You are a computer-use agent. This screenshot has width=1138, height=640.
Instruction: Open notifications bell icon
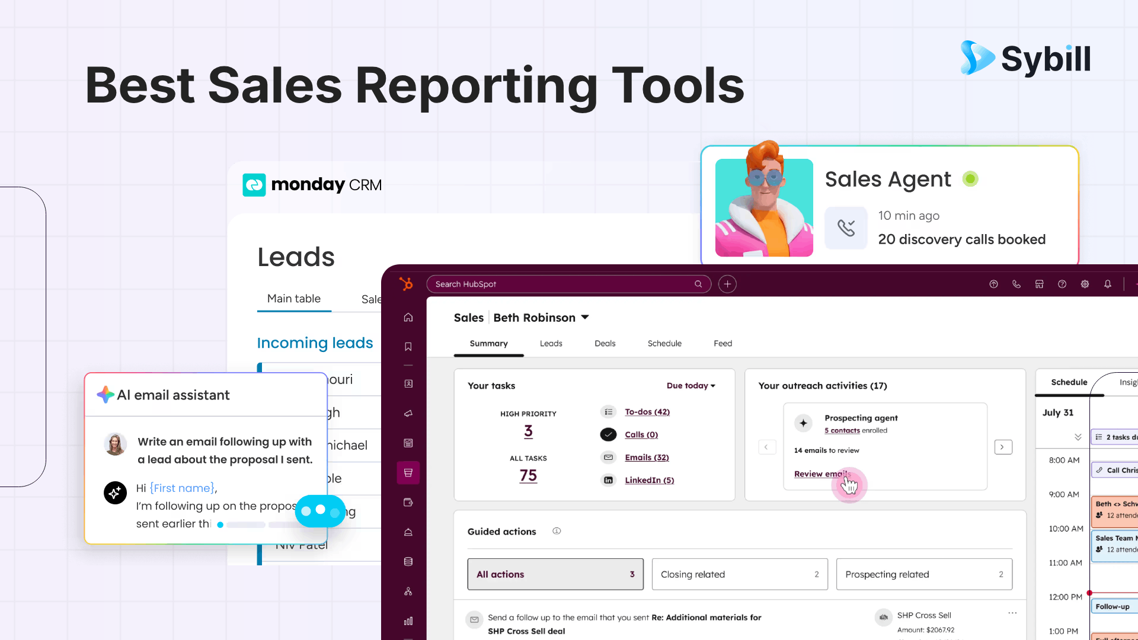click(x=1108, y=284)
